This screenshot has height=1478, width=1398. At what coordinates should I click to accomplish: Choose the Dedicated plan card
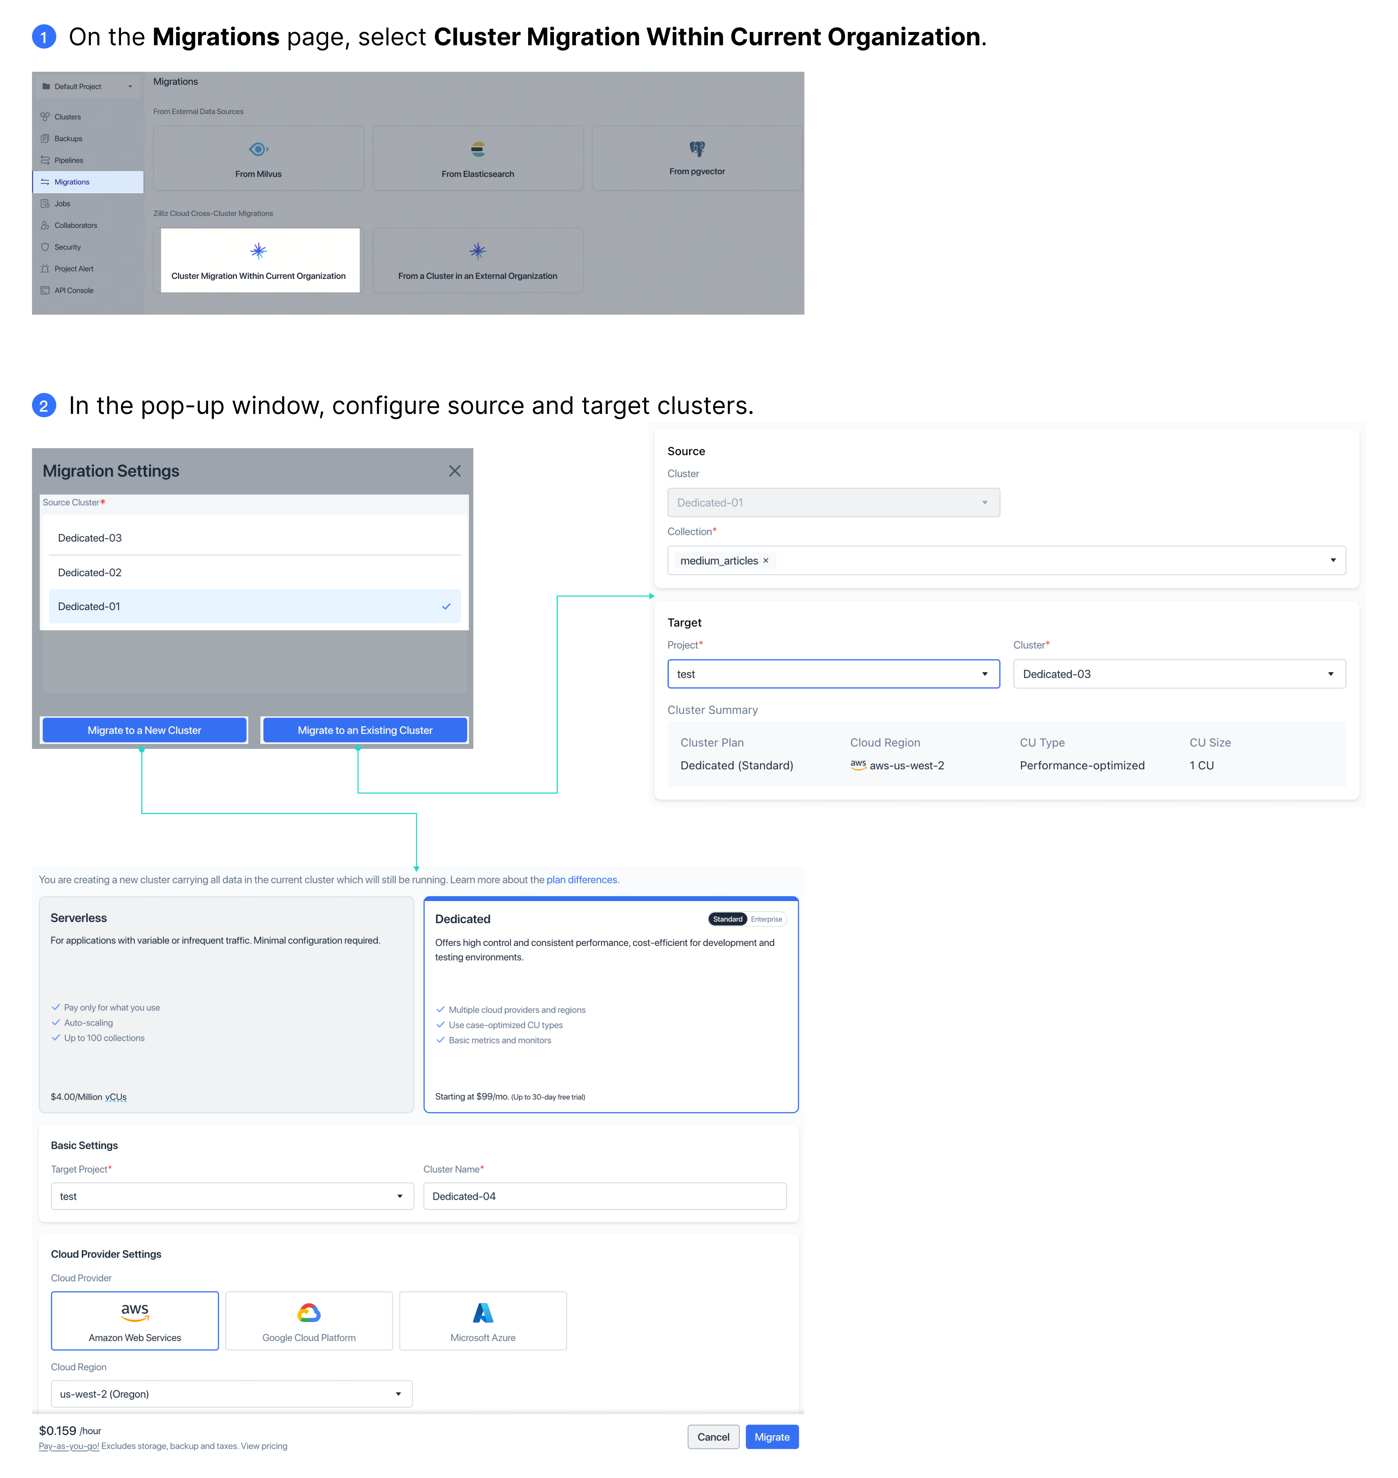(x=611, y=1005)
